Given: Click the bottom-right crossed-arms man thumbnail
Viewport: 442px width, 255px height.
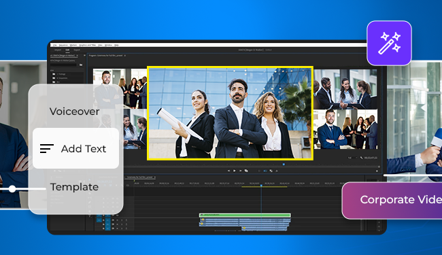Looking at the screenshot, I should [345, 129].
